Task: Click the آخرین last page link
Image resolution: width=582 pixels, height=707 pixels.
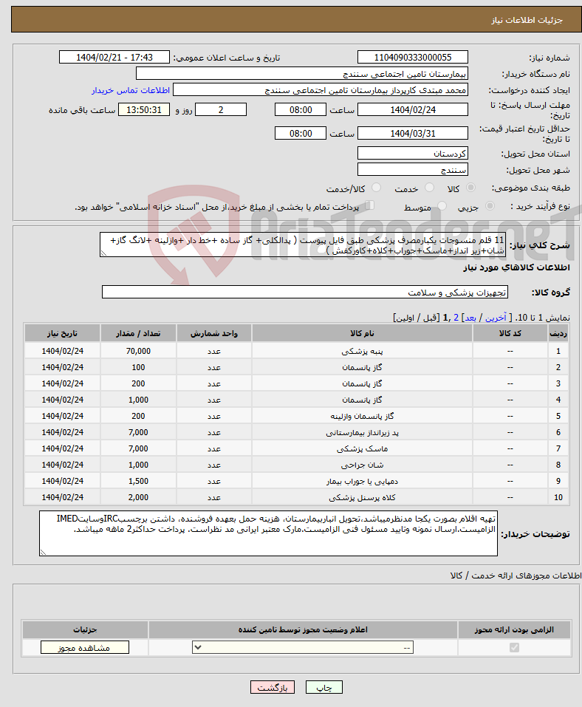Action: 496,318
